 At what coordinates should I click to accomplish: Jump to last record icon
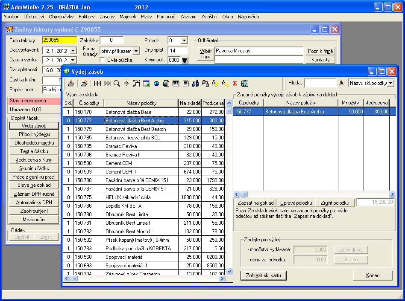[x=107, y=84]
